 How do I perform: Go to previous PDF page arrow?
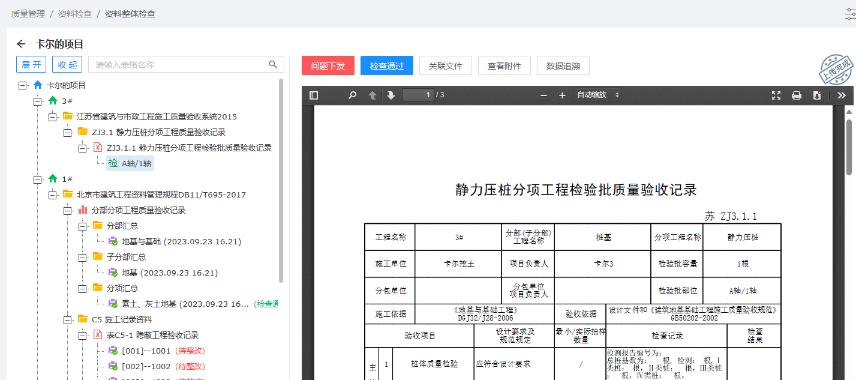click(x=373, y=95)
